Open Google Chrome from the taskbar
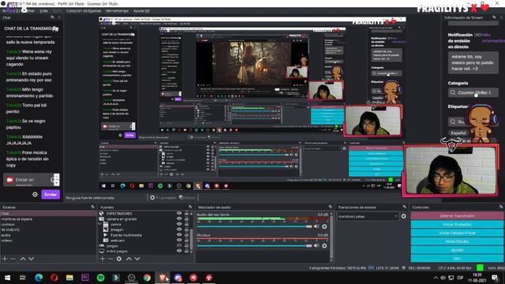 click(x=147, y=278)
